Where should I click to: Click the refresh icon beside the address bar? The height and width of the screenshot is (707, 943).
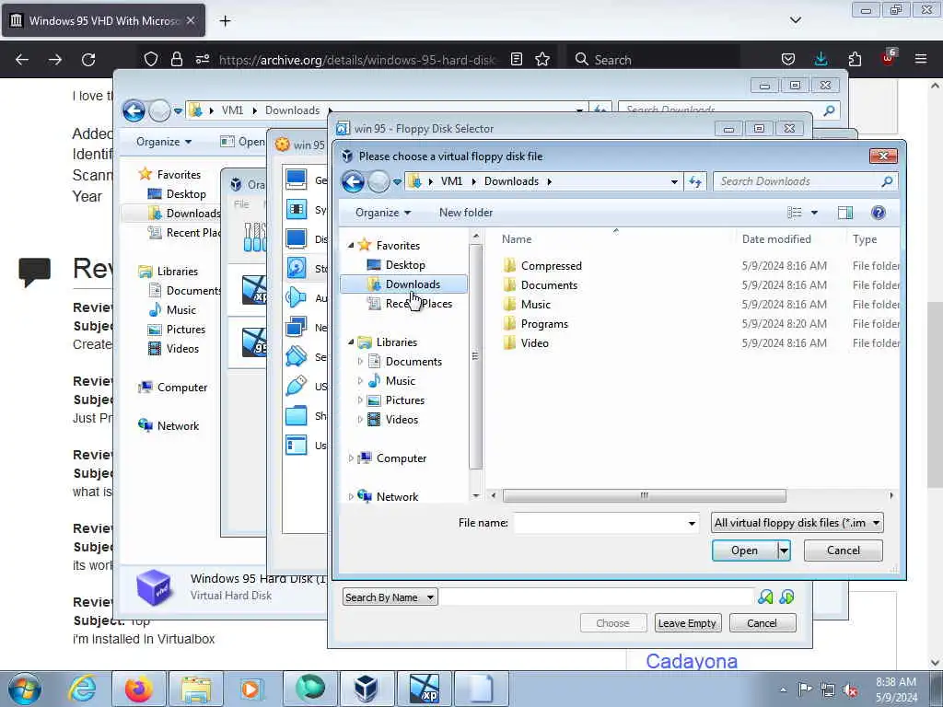click(696, 181)
